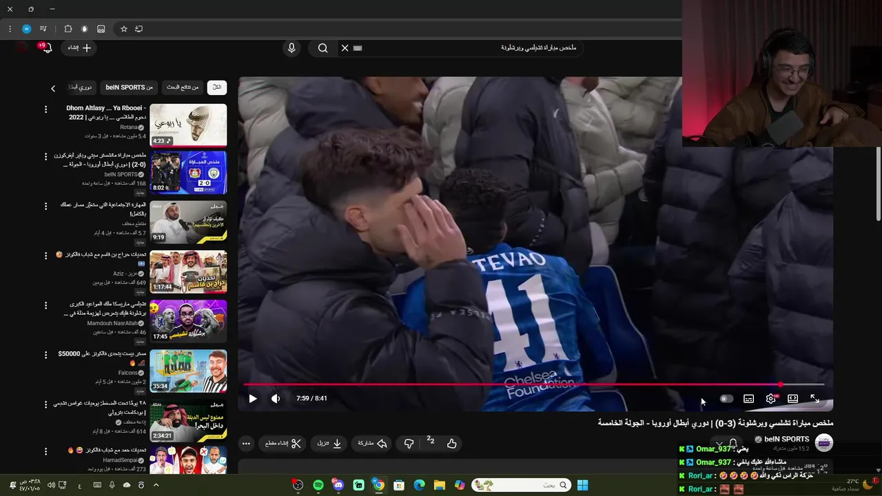Screen dimensions: 882x496
Task: Toggle the autoplay switch in the player
Action: pyautogui.click(x=726, y=398)
